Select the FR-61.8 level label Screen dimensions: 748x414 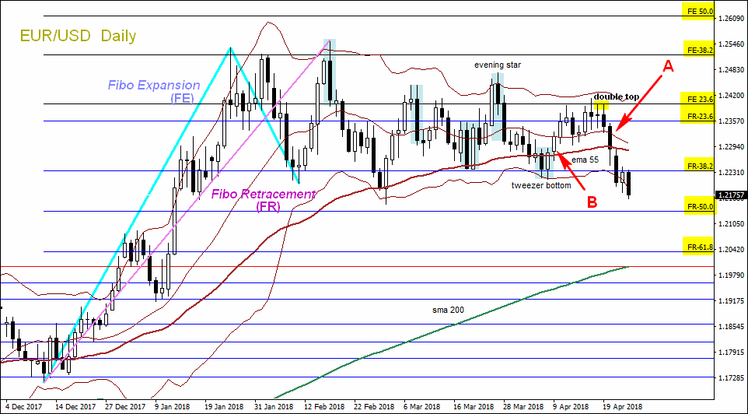click(699, 246)
